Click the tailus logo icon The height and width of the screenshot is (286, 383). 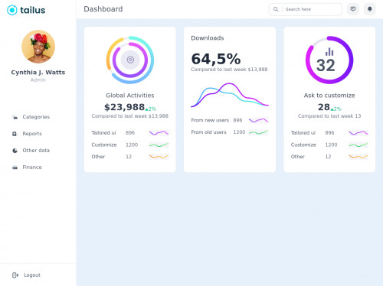pyautogui.click(x=11, y=10)
